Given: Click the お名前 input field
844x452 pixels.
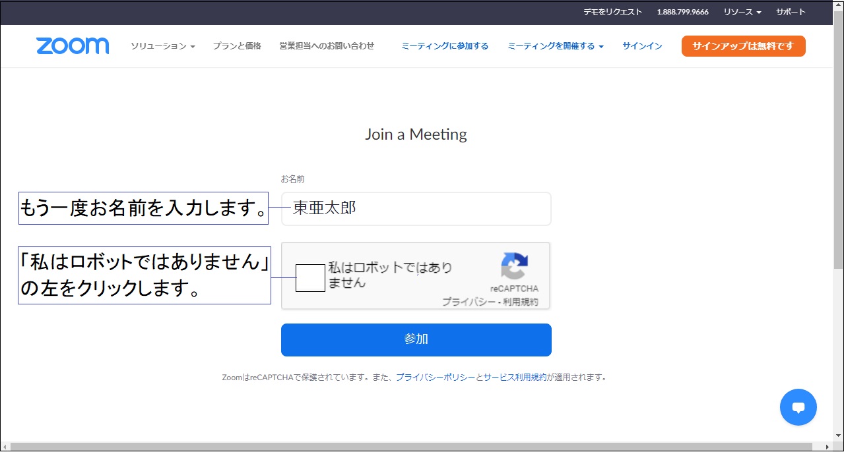Looking at the screenshot, I should [416, 209].
